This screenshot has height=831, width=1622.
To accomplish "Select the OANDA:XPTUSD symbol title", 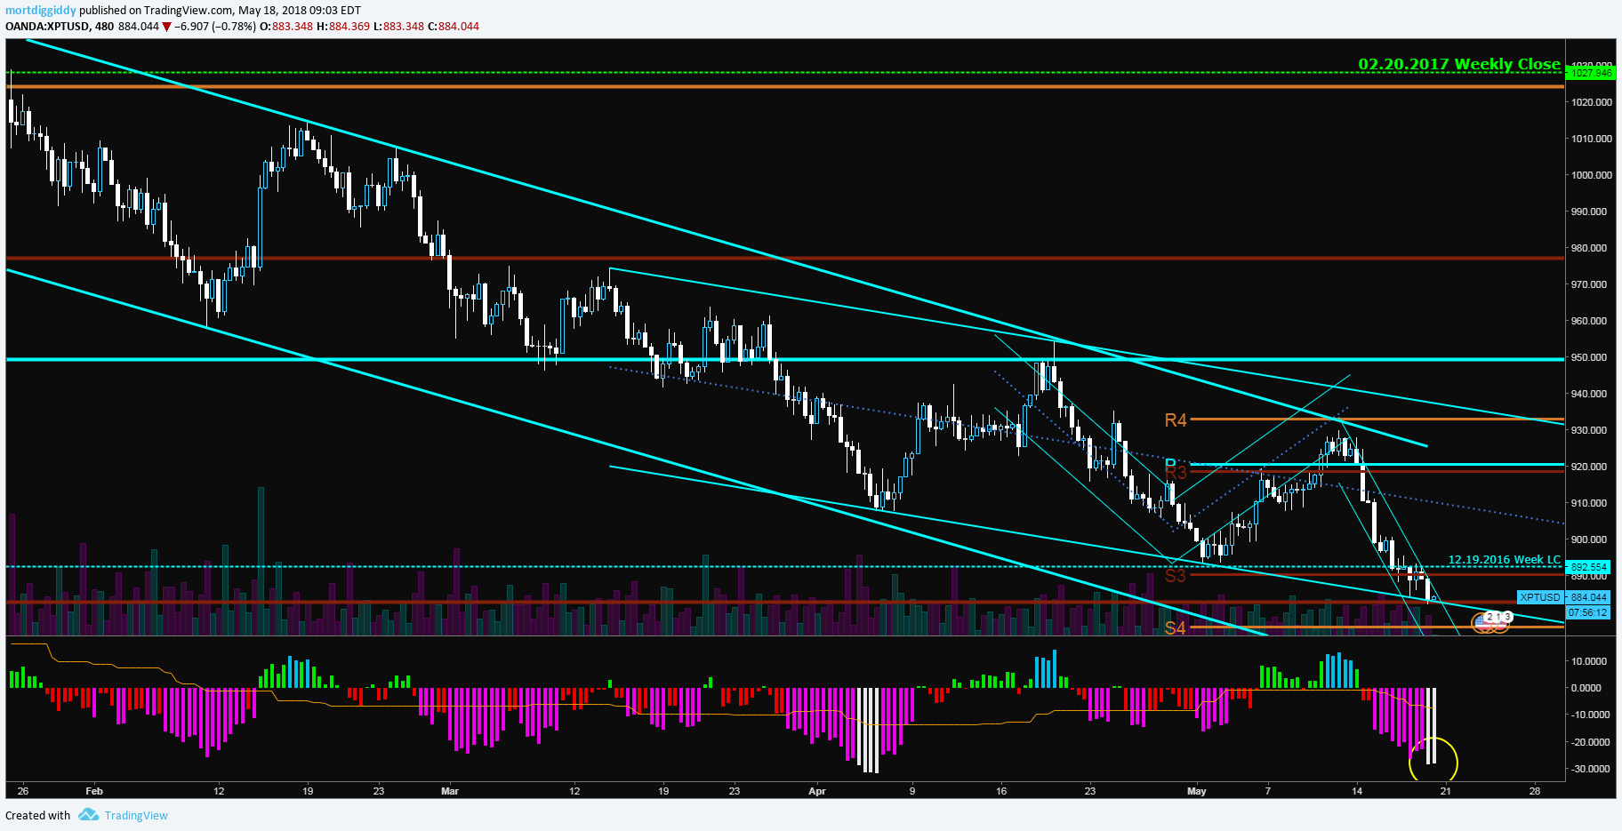I will [47, 27].
